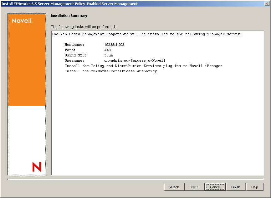Click the hostname value 192.68.1.203

114,45
